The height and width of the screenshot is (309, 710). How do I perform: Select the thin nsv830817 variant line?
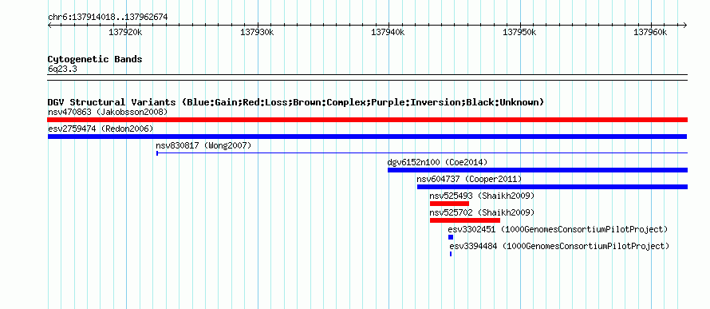(422, 153)
